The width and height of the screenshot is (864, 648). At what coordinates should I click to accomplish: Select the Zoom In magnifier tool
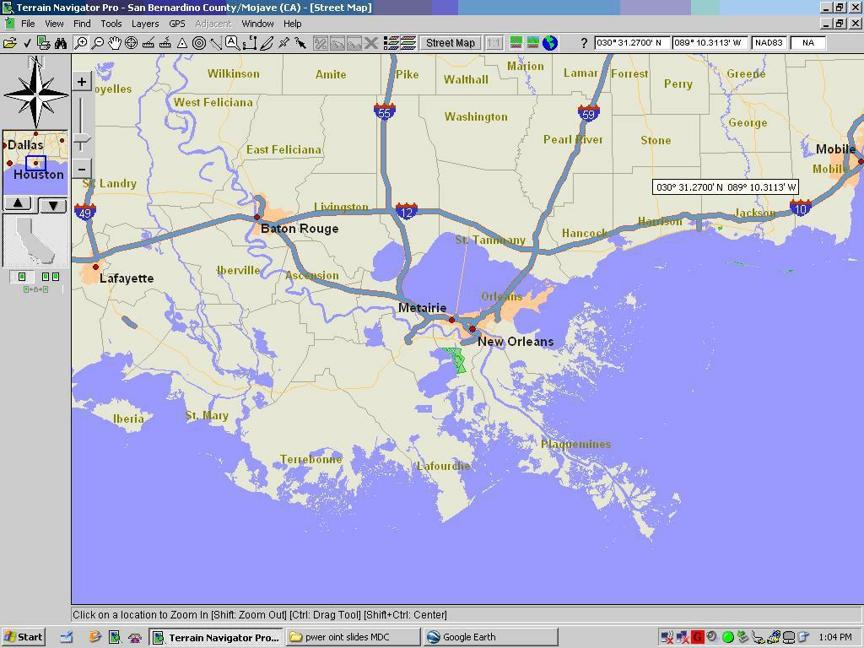80,43
